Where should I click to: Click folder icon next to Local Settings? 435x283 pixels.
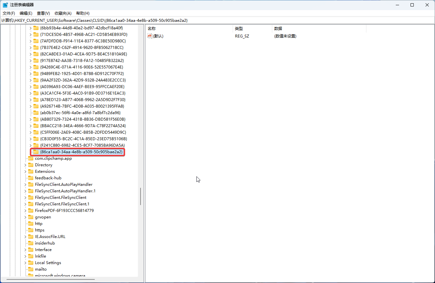[x=31, y=263]
